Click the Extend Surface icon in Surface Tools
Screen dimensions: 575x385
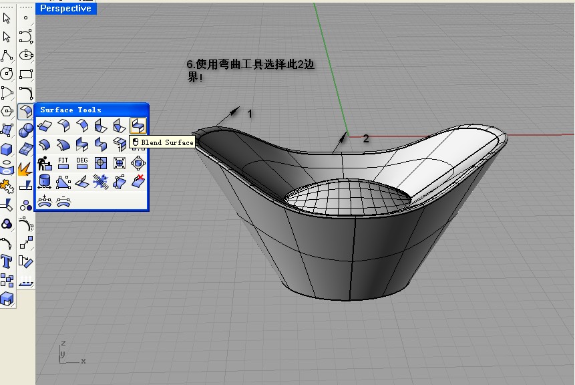click(45, 126)
